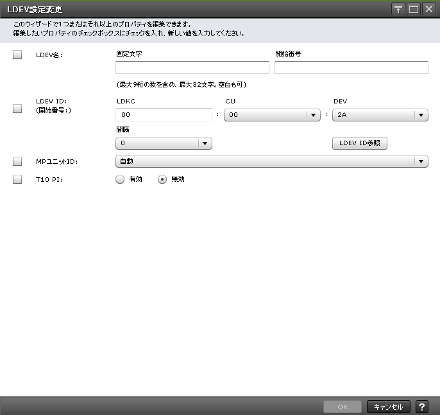The width and height of the screenshot is (440, 415).
Task: Click the pin-to-top icon in title bar
Action: pyautogui.click(x=398, y=9)
